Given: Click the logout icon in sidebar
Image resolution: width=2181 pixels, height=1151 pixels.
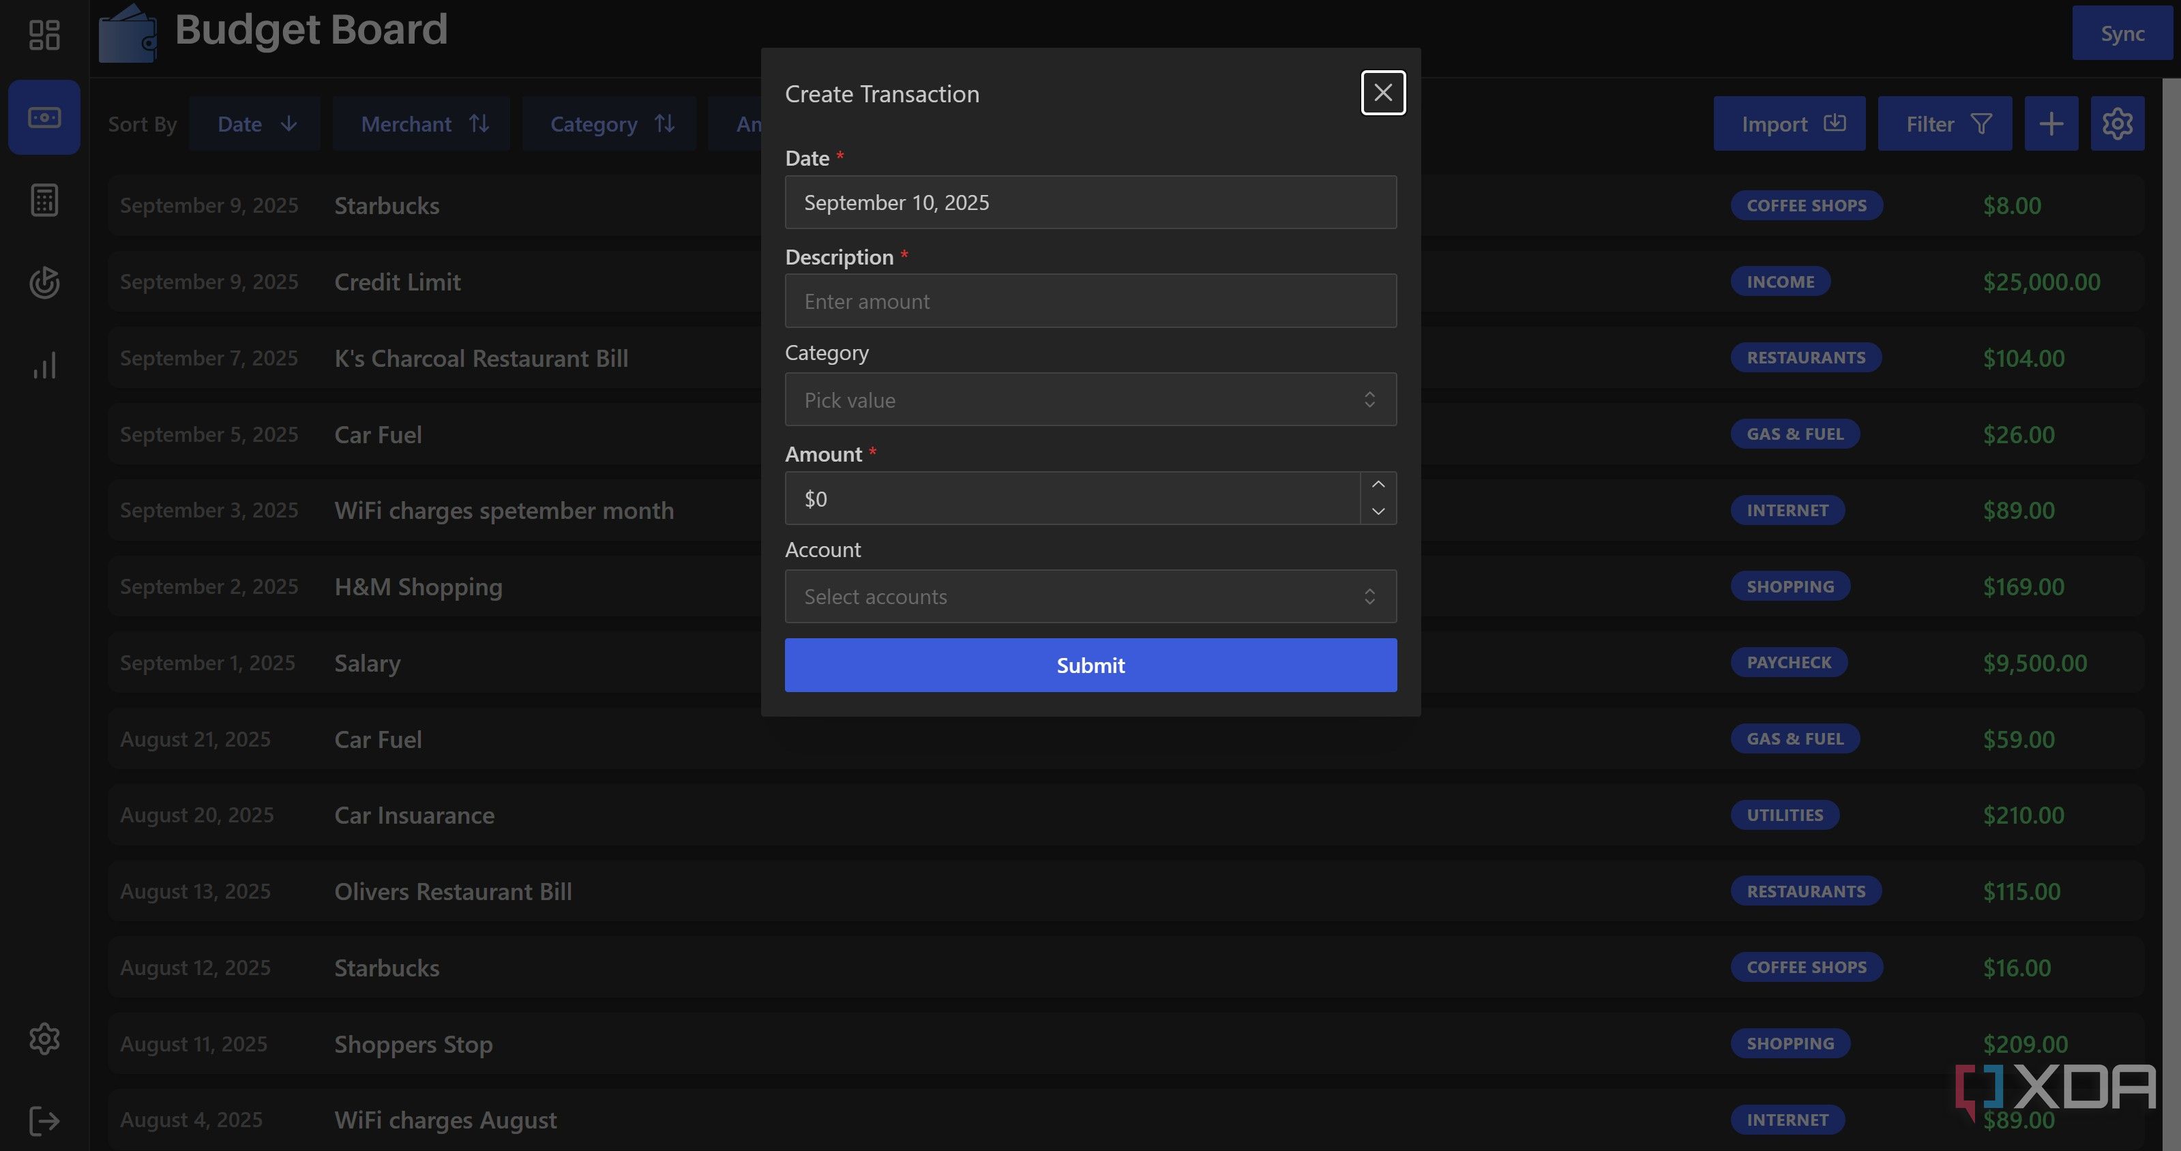Looking at the screenshot, I should coord(44,1122).
